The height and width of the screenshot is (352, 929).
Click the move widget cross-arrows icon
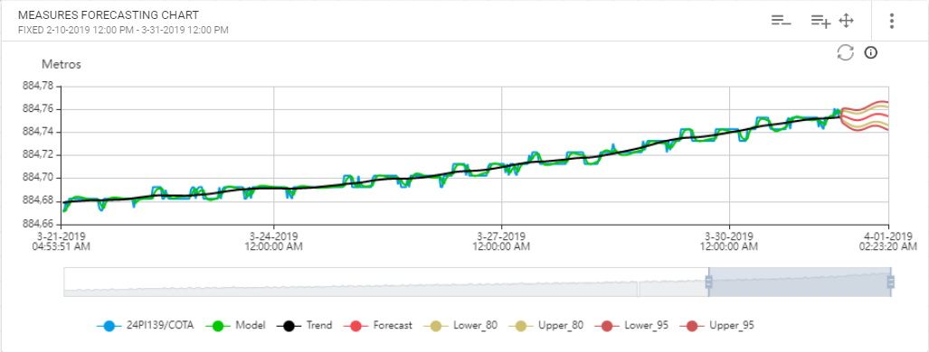847,21
